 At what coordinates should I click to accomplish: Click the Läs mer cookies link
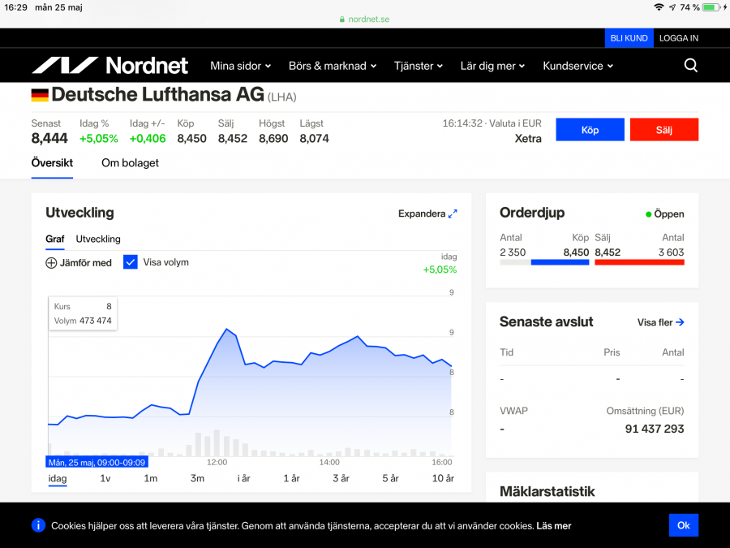pos(553,526)
